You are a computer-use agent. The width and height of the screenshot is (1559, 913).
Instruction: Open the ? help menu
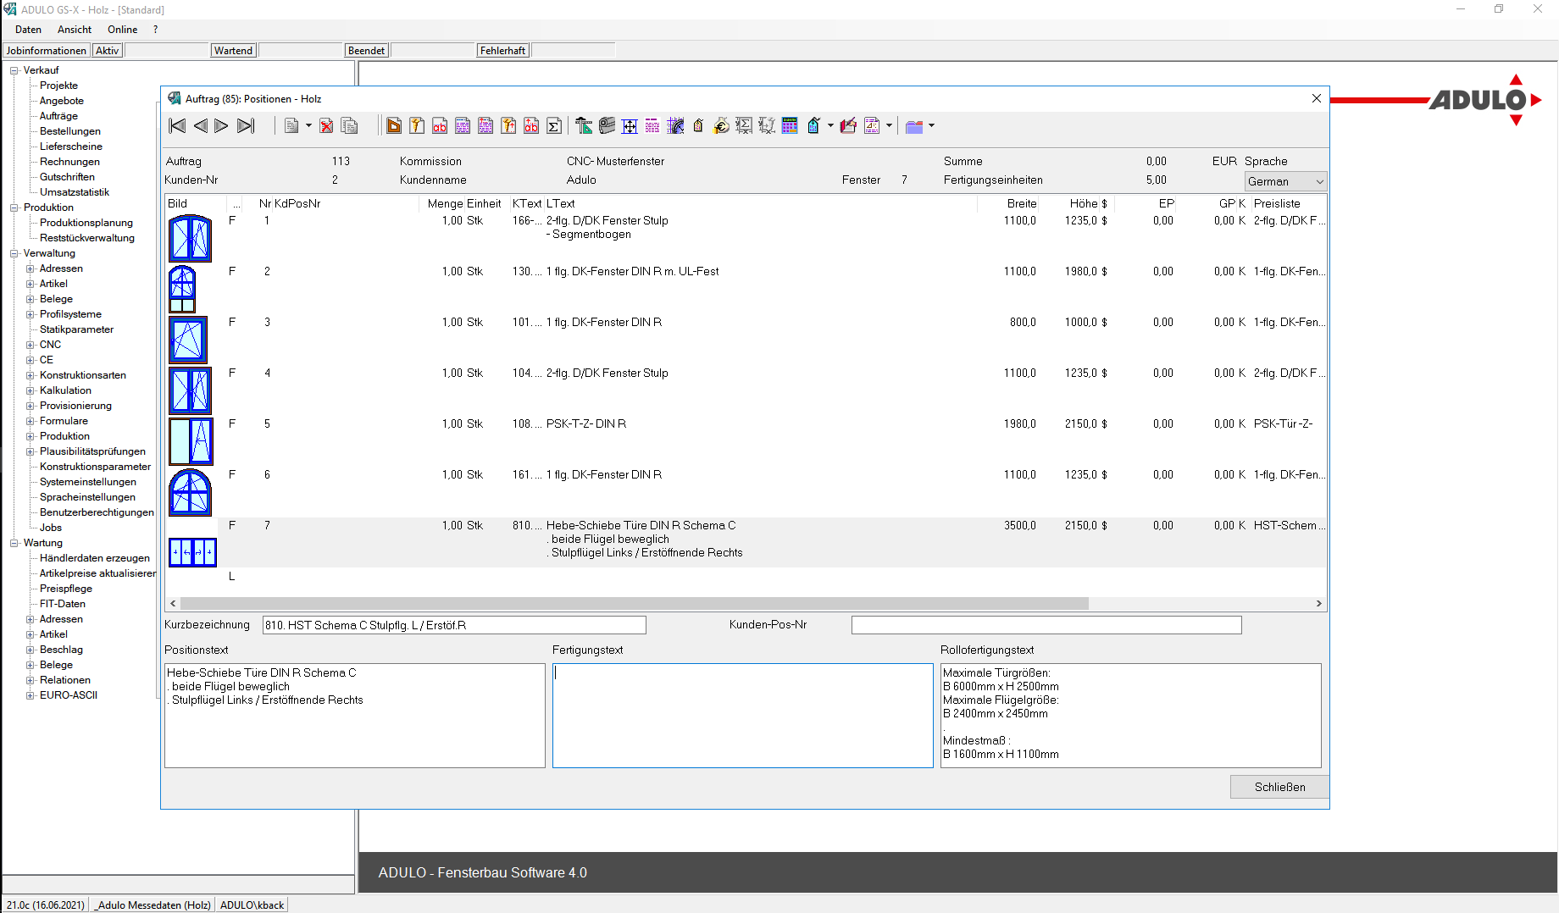point(156,30)
